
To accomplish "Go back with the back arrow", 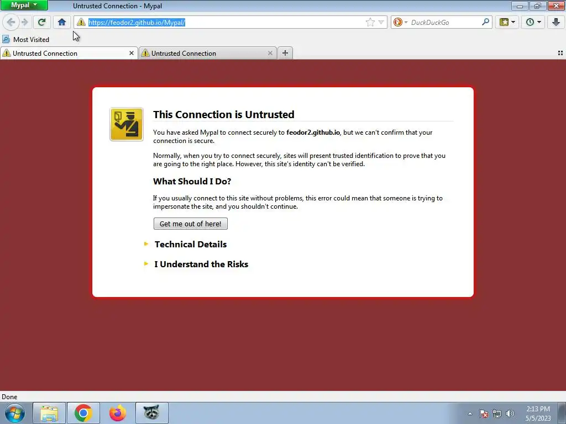I will (11, 22).
